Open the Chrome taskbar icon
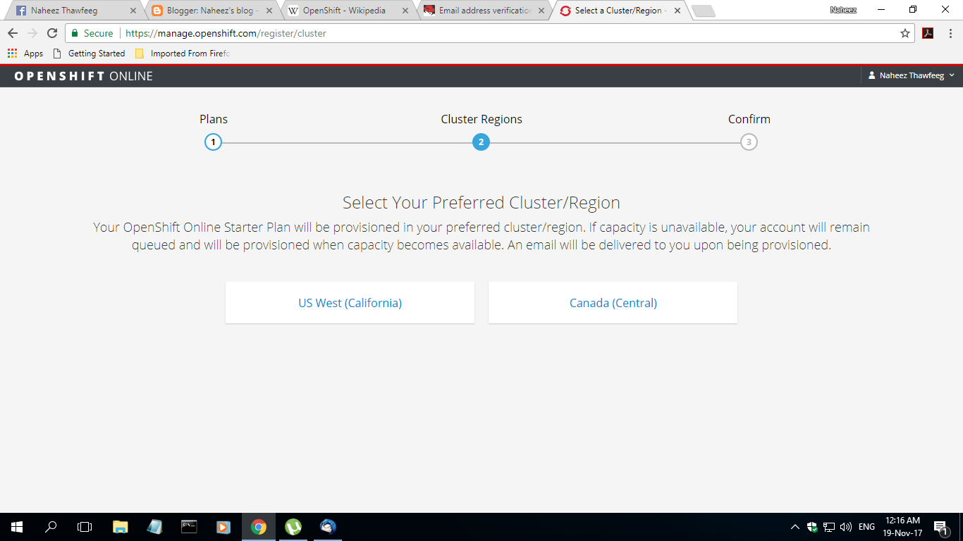 259,526
